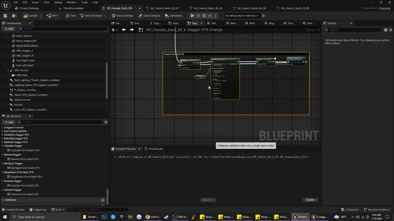Open the Debug menu
The width and height of the screenshot is (394, 221).
(x=58, y=2)
